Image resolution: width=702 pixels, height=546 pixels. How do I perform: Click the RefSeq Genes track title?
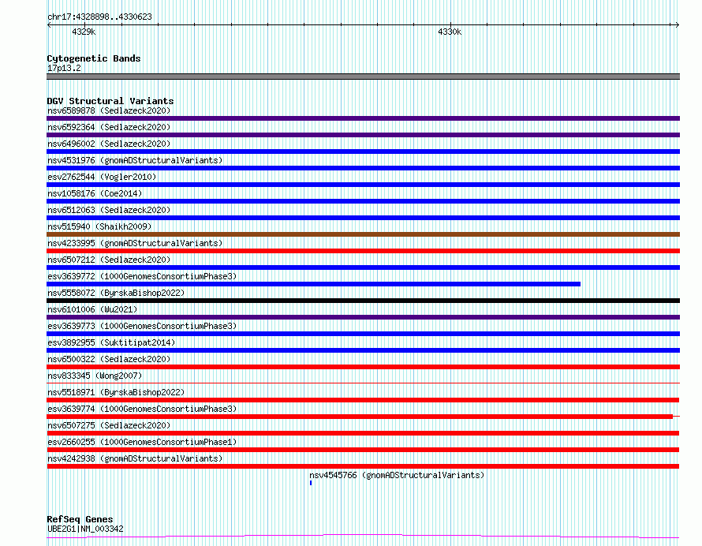[x=80, y=519]
